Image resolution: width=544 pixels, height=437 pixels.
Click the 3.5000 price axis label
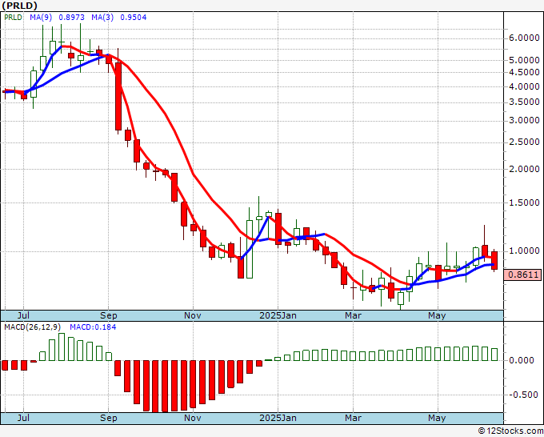(x=524, y=102)
